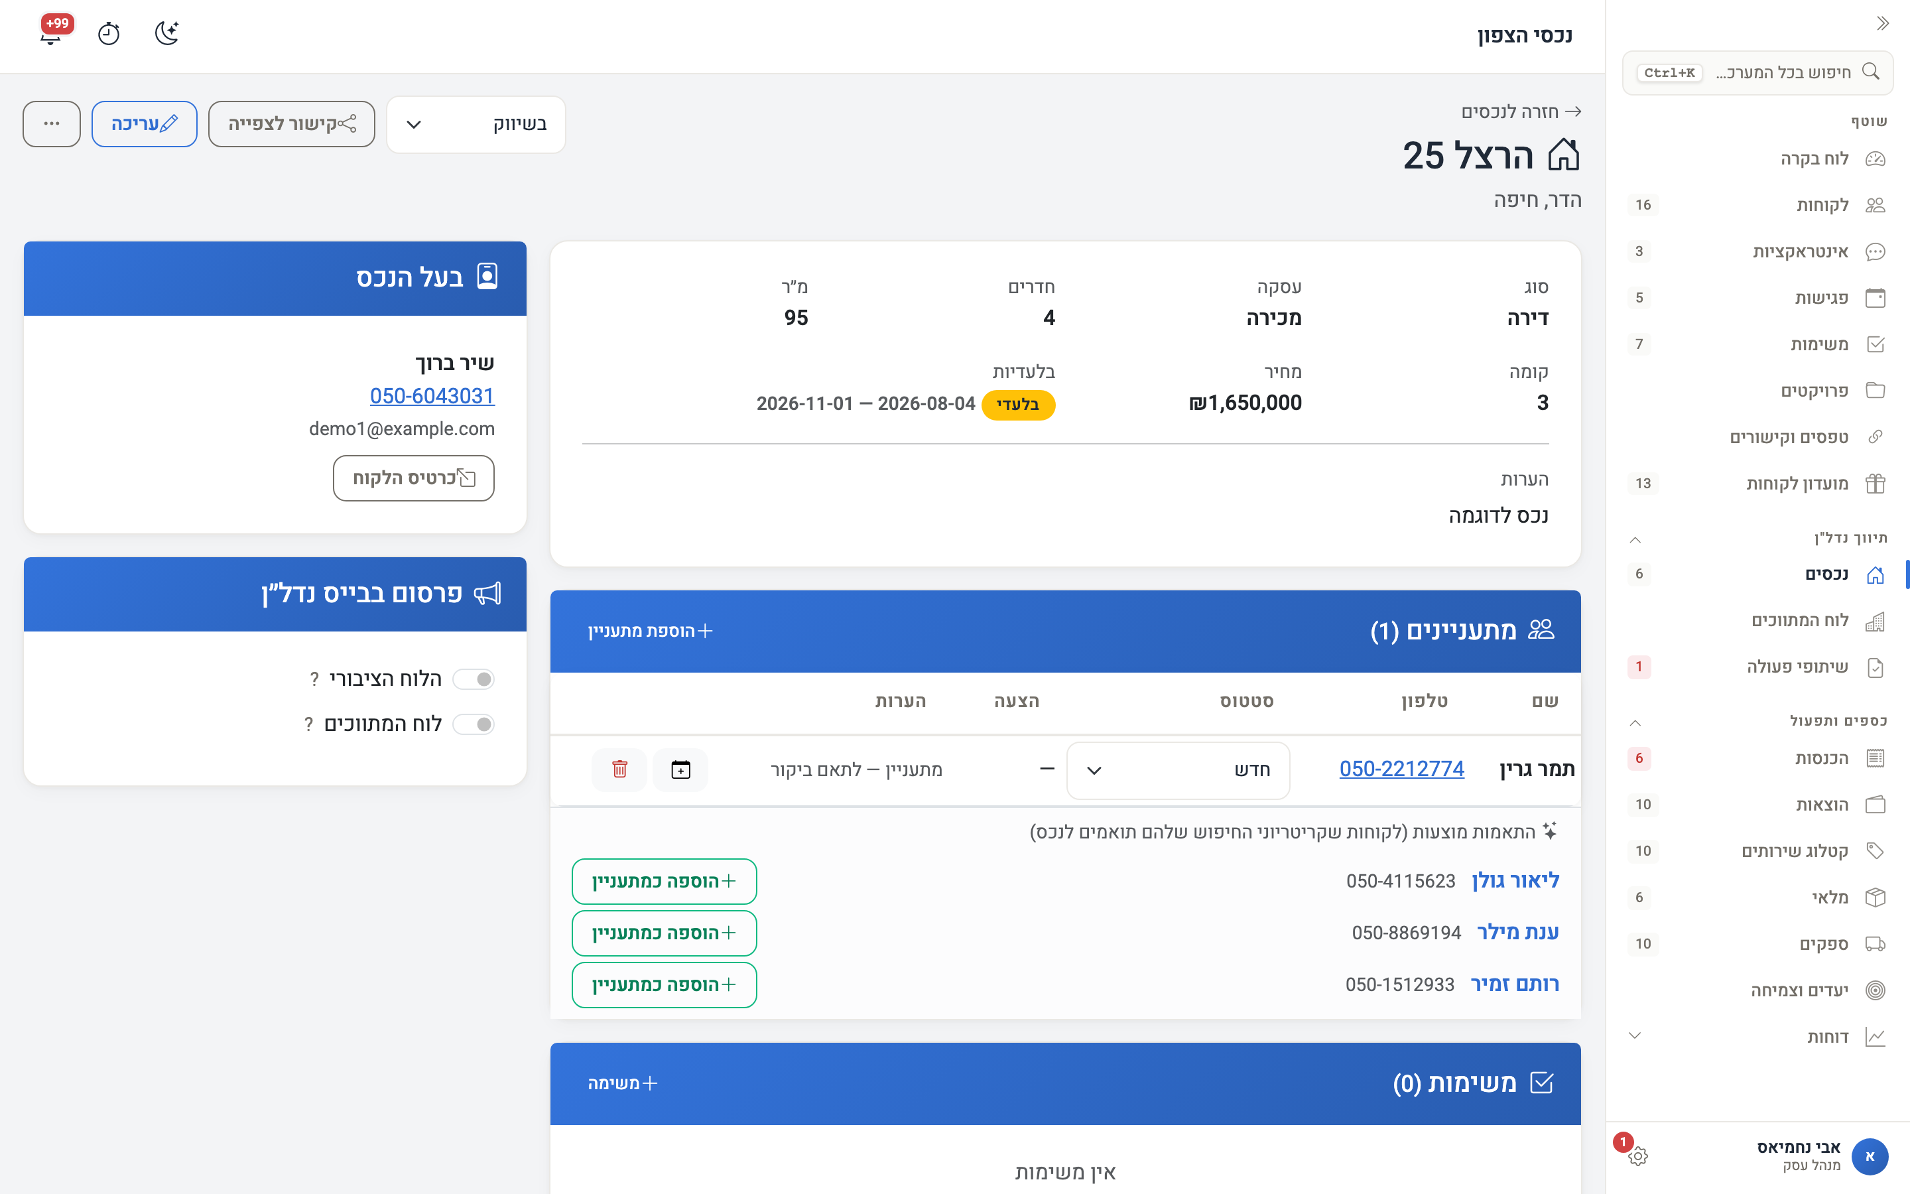Click הוספת מתעניין in panel header
This screenshot has width=1910, height=1194.
coord(651,631)
